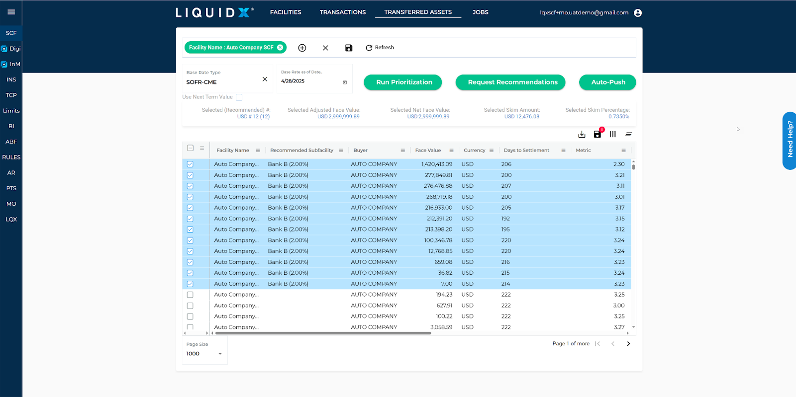The width and height of the screenshot is (796, 397).
Task: Open the column chooser icon
Action: [613, 134]
